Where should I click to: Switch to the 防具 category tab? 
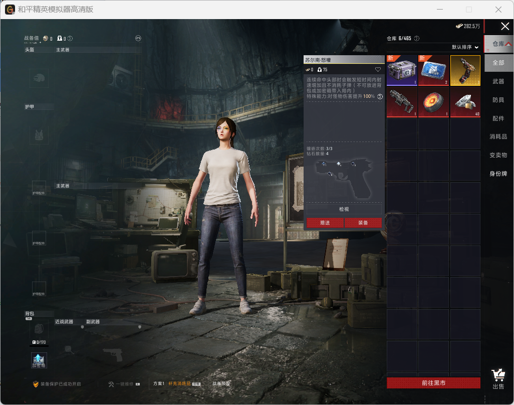498,100
